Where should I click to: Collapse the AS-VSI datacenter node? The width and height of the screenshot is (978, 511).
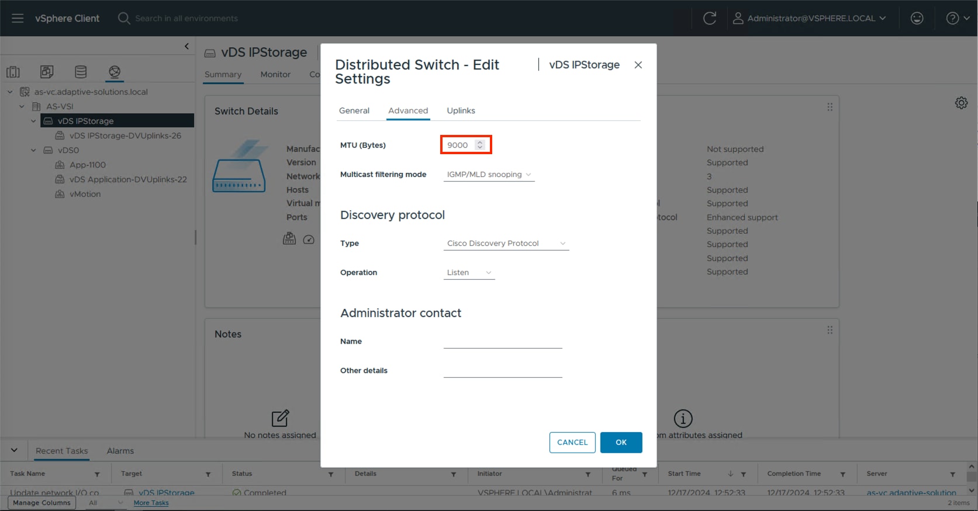(x=22, y=106)
